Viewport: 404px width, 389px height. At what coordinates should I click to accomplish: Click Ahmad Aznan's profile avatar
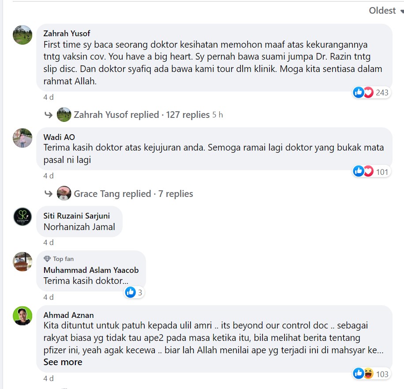tap(22, 316)
